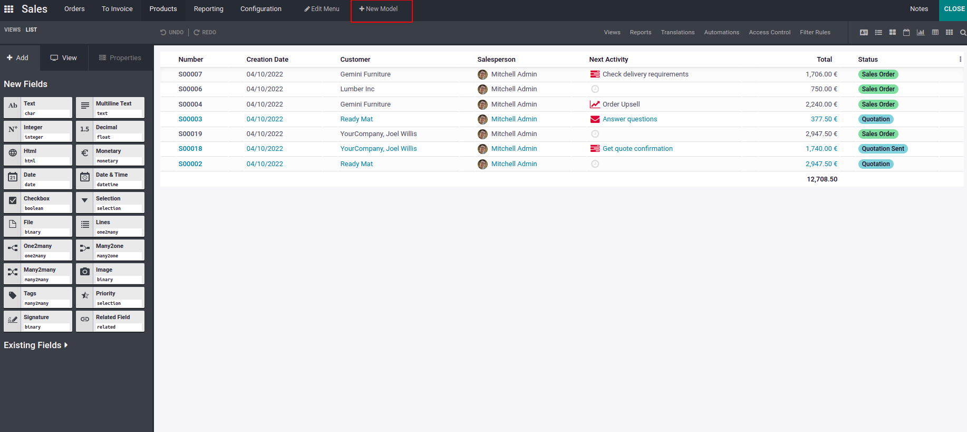
Task: Add a File binary field
Action: tap(38, 226)
